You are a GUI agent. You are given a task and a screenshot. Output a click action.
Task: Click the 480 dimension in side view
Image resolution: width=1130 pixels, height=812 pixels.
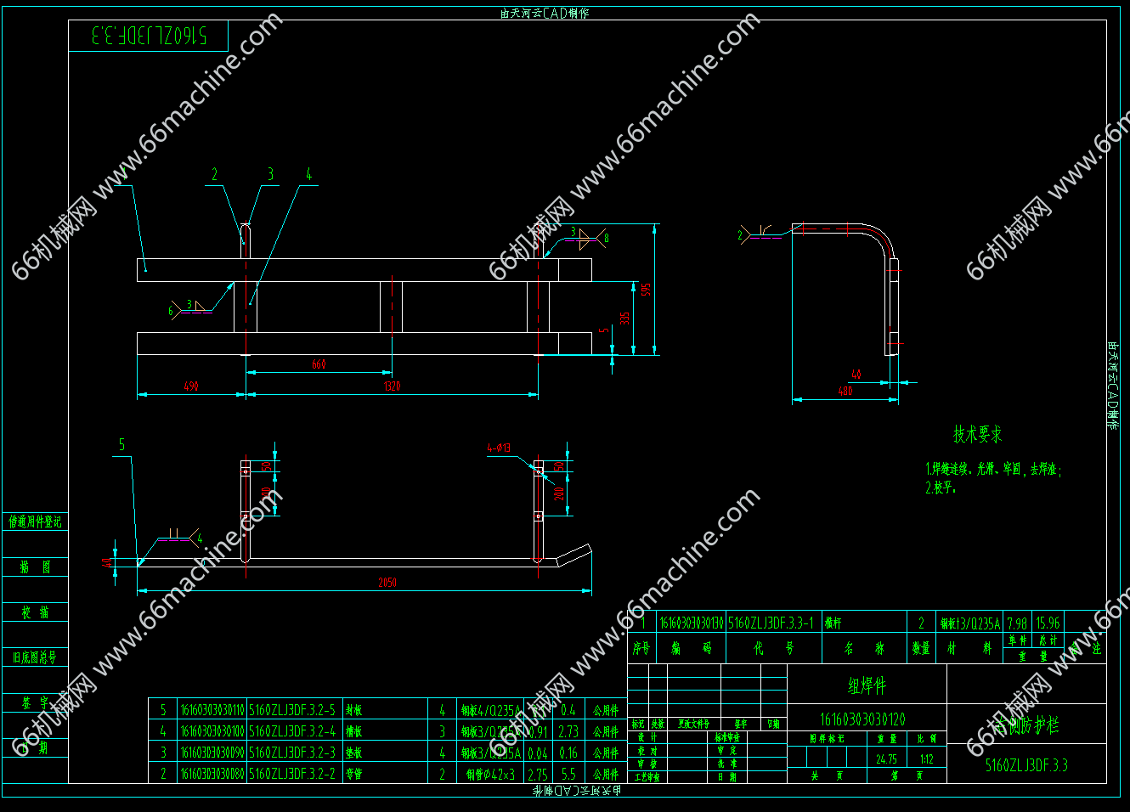(845, 392)
